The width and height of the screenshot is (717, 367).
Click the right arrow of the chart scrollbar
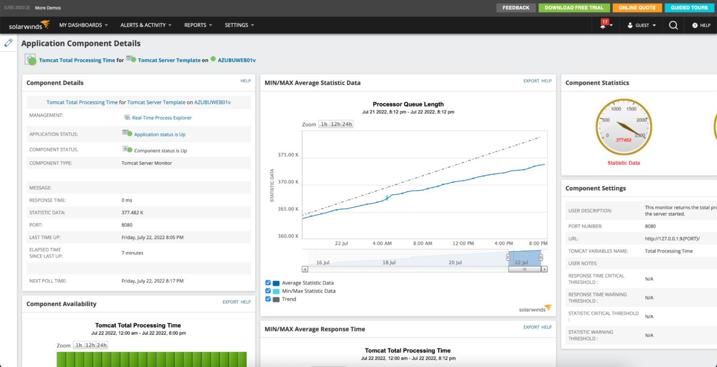(x=544, y=269)
